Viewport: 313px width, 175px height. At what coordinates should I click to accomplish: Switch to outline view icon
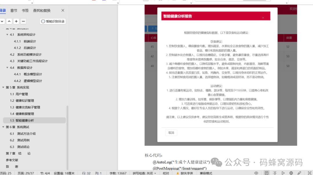click(275, 173)
